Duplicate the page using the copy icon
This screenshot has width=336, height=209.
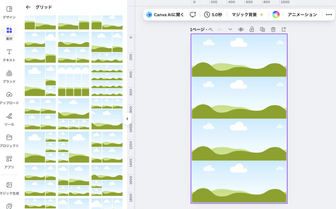[262, 29]
